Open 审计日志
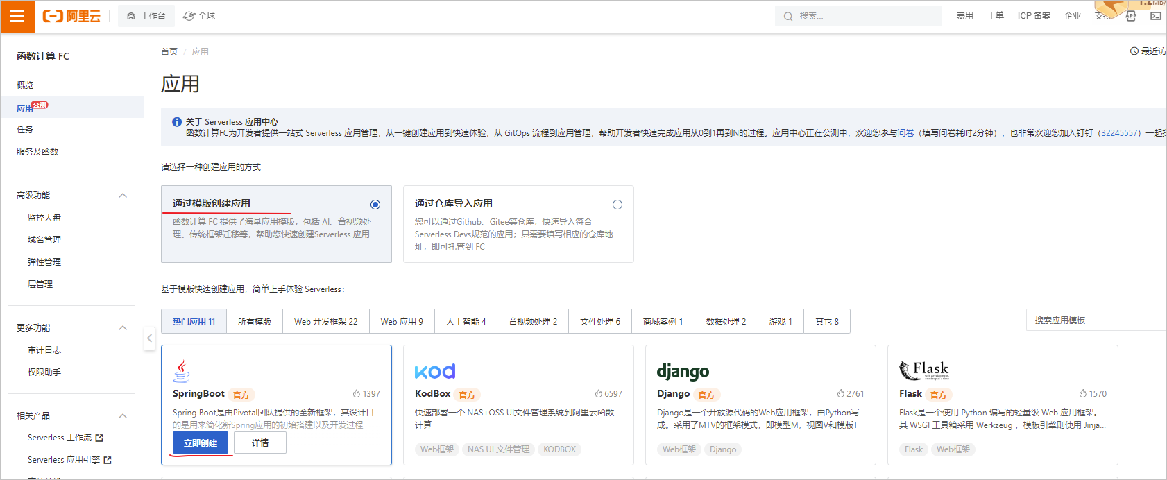1167x480 pixels. pos(44,350)
